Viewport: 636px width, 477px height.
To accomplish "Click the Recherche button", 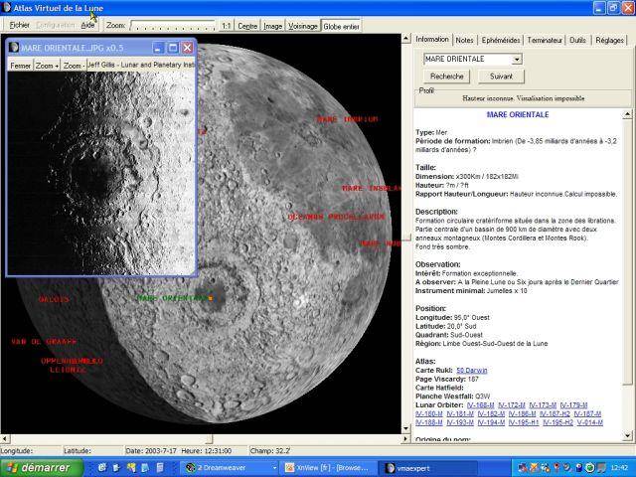I will pyautogui.click(x=446, y=77).
